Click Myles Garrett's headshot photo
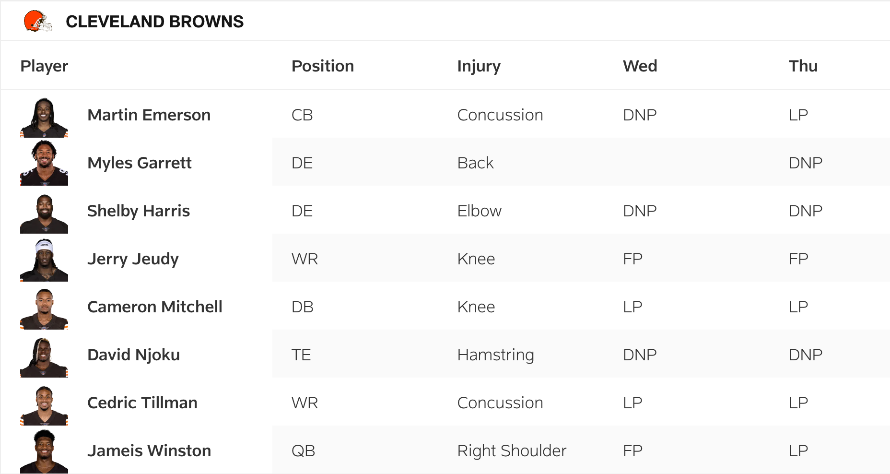Image resolution: width=890 pixels, height=474 pixels. click(44, 163)
